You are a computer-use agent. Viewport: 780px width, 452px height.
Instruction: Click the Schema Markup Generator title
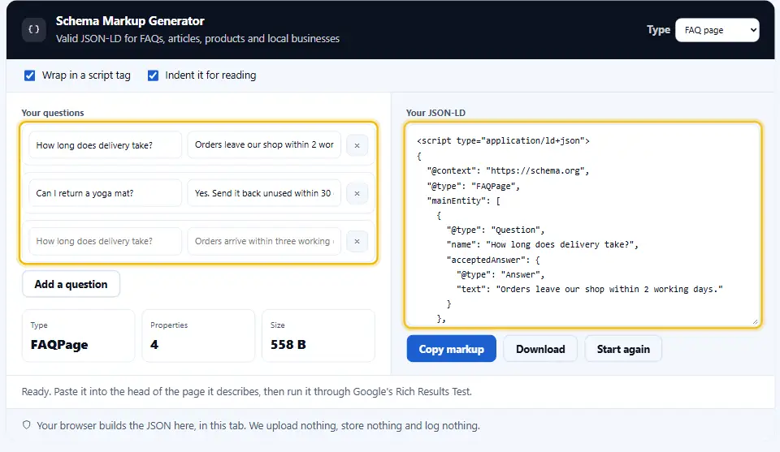(130, 21)
